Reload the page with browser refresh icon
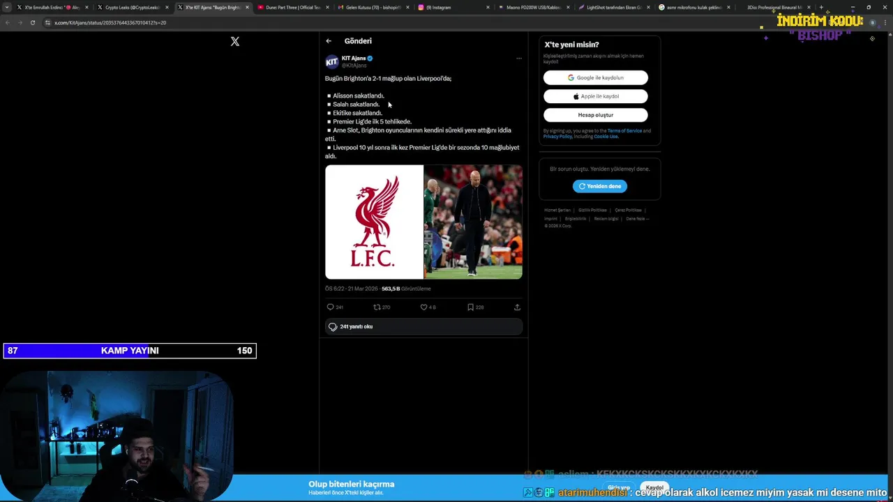Viewport: 893px width, 502px height. coord(32,22)
